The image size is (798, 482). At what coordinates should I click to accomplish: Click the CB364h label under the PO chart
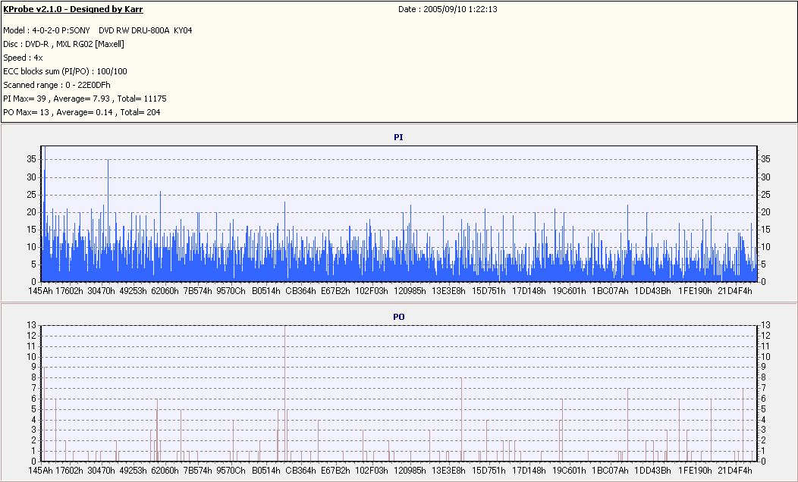point(300,471)
